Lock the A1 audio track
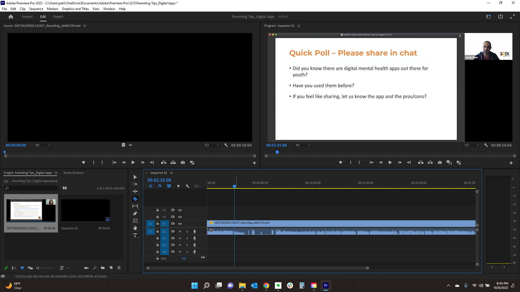Image resolution: width=520 pixels, height=292 pixels. click(x=157, y=231)
